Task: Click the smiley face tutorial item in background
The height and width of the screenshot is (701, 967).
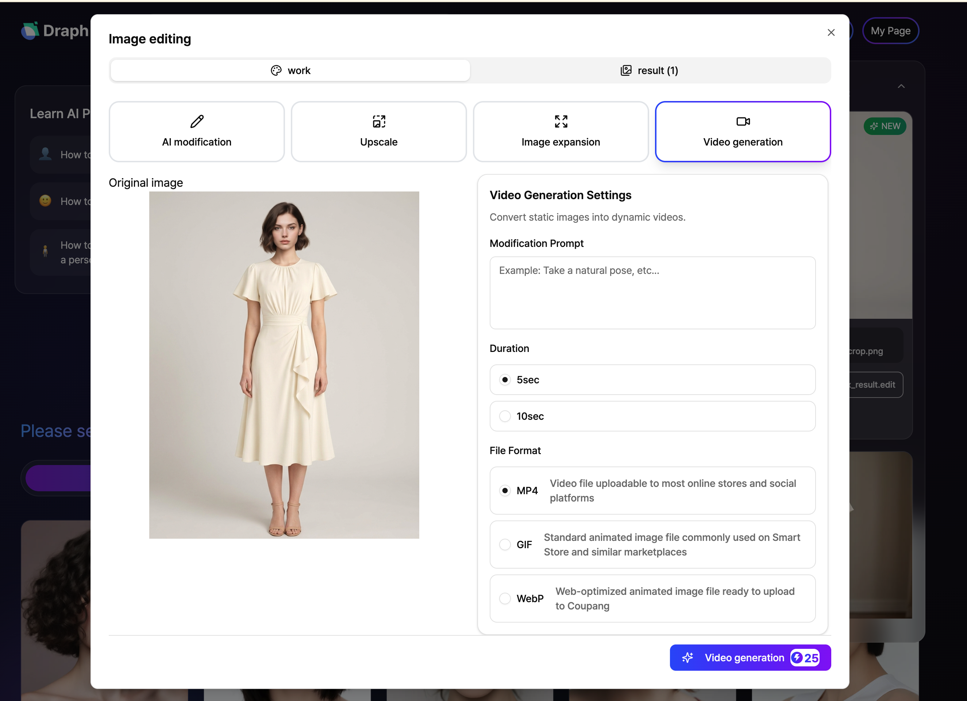Action: pyautogui.click(x=60, y=201)
